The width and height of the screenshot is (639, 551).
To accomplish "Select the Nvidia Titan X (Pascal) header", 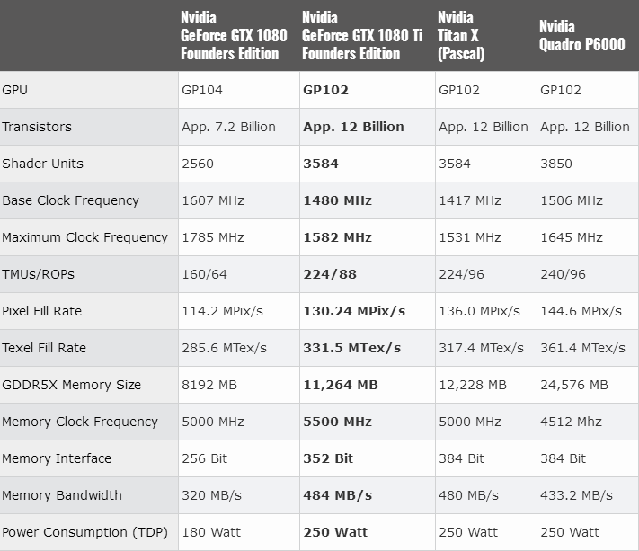I will click(x=461, y=36).
